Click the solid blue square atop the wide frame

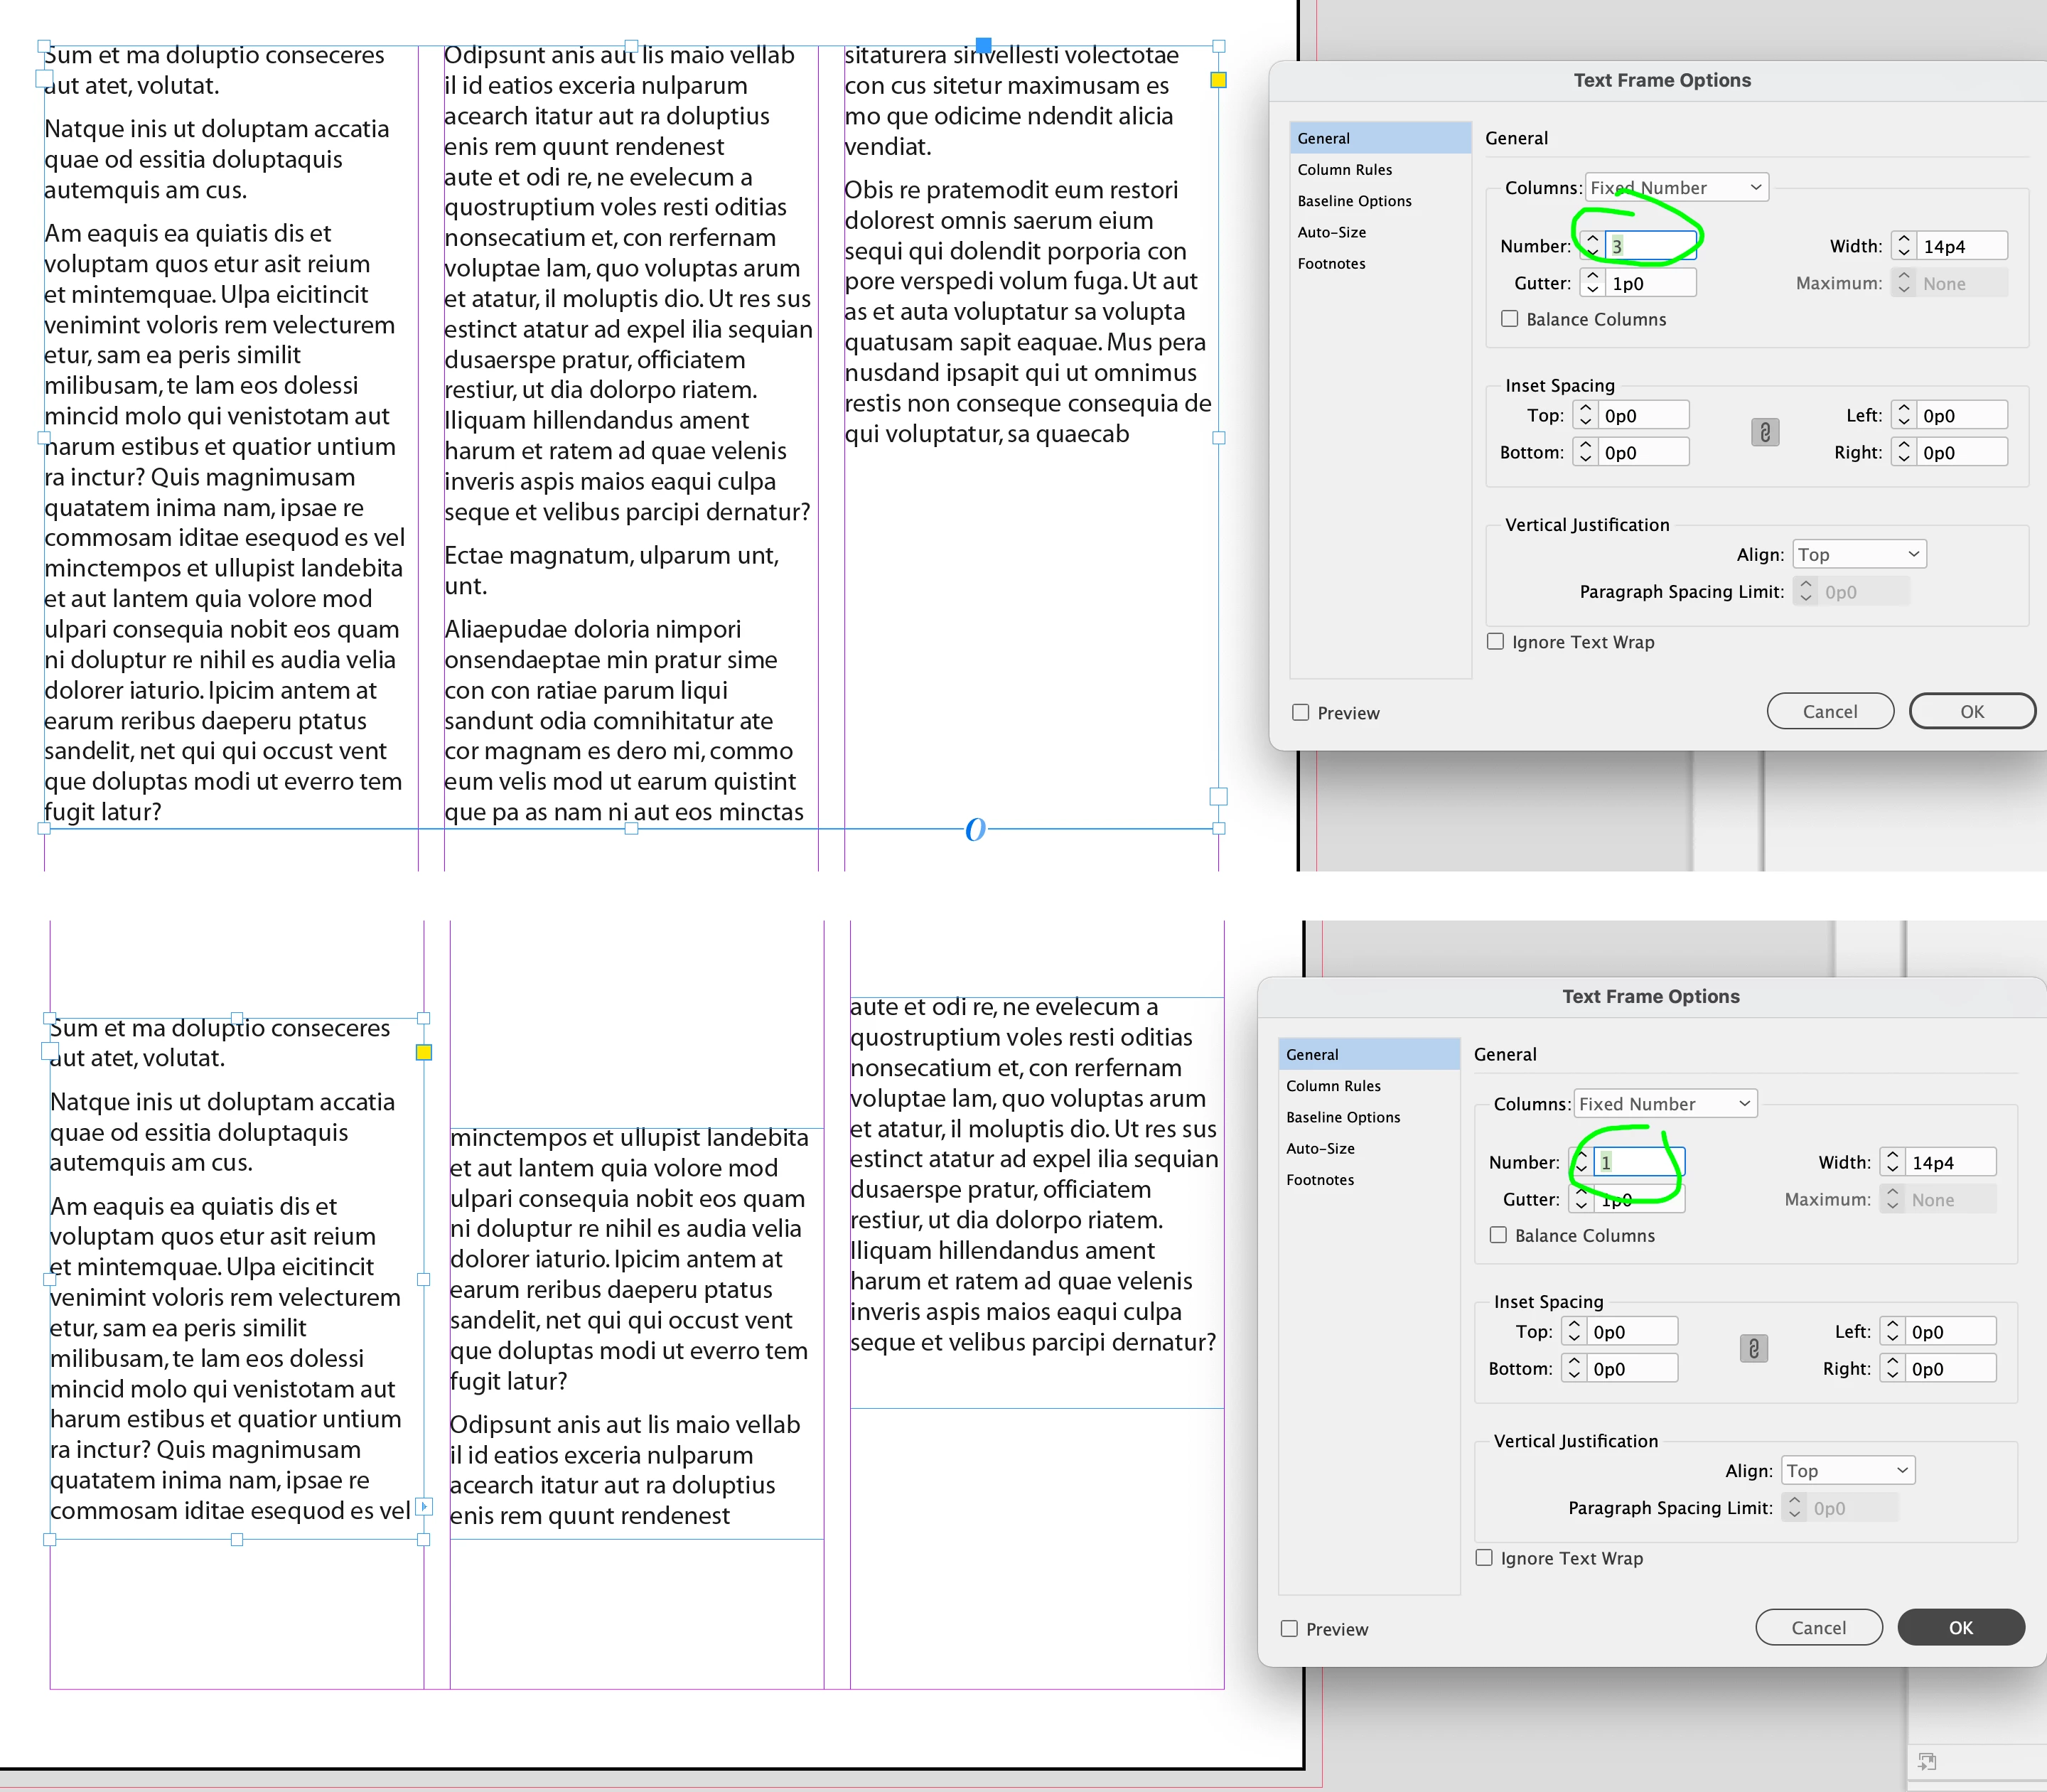(x=983, y=45)
